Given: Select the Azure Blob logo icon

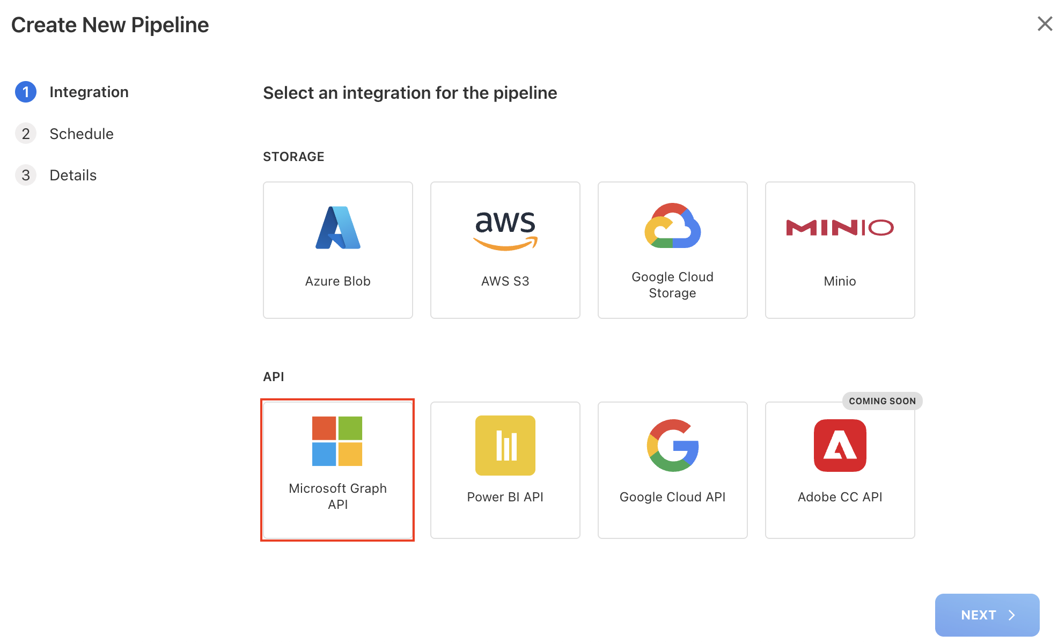Looking at the screenshot, I should pyautogui.click(x=338, y=228).
